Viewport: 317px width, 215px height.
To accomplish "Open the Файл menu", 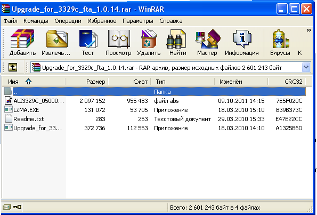I will pyautogui.click(x=10, y=21).
